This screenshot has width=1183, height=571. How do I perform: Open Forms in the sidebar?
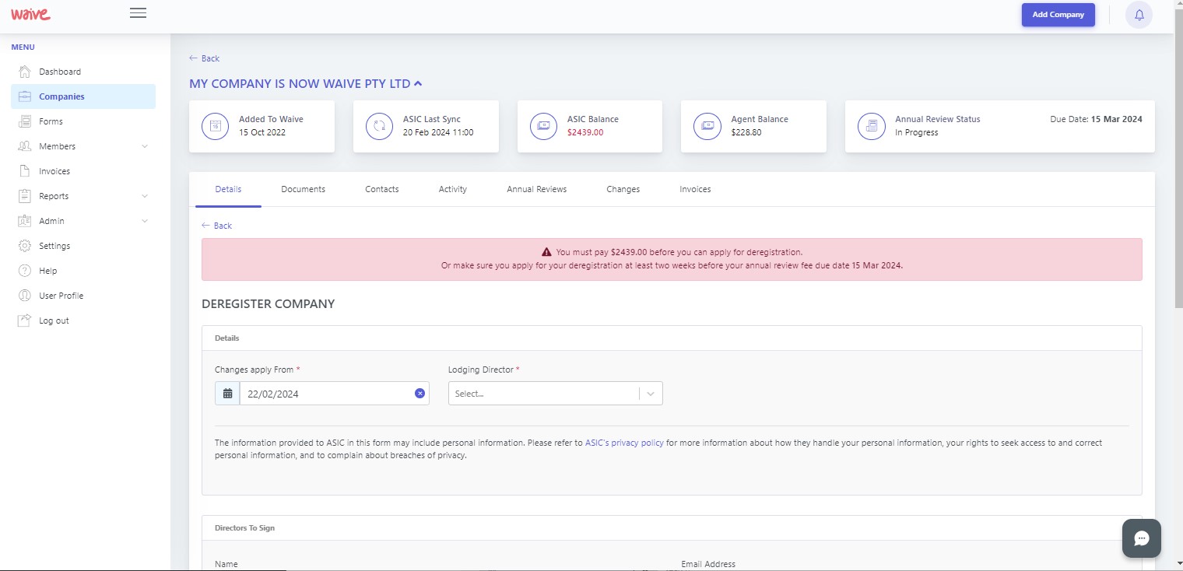pyautogui.click(x=83, y=121)
